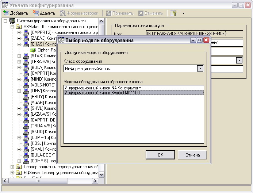253x193 pixels.
Task: Select the Cipher_Pap component icon in tree
Action: [x=33, y=50]
